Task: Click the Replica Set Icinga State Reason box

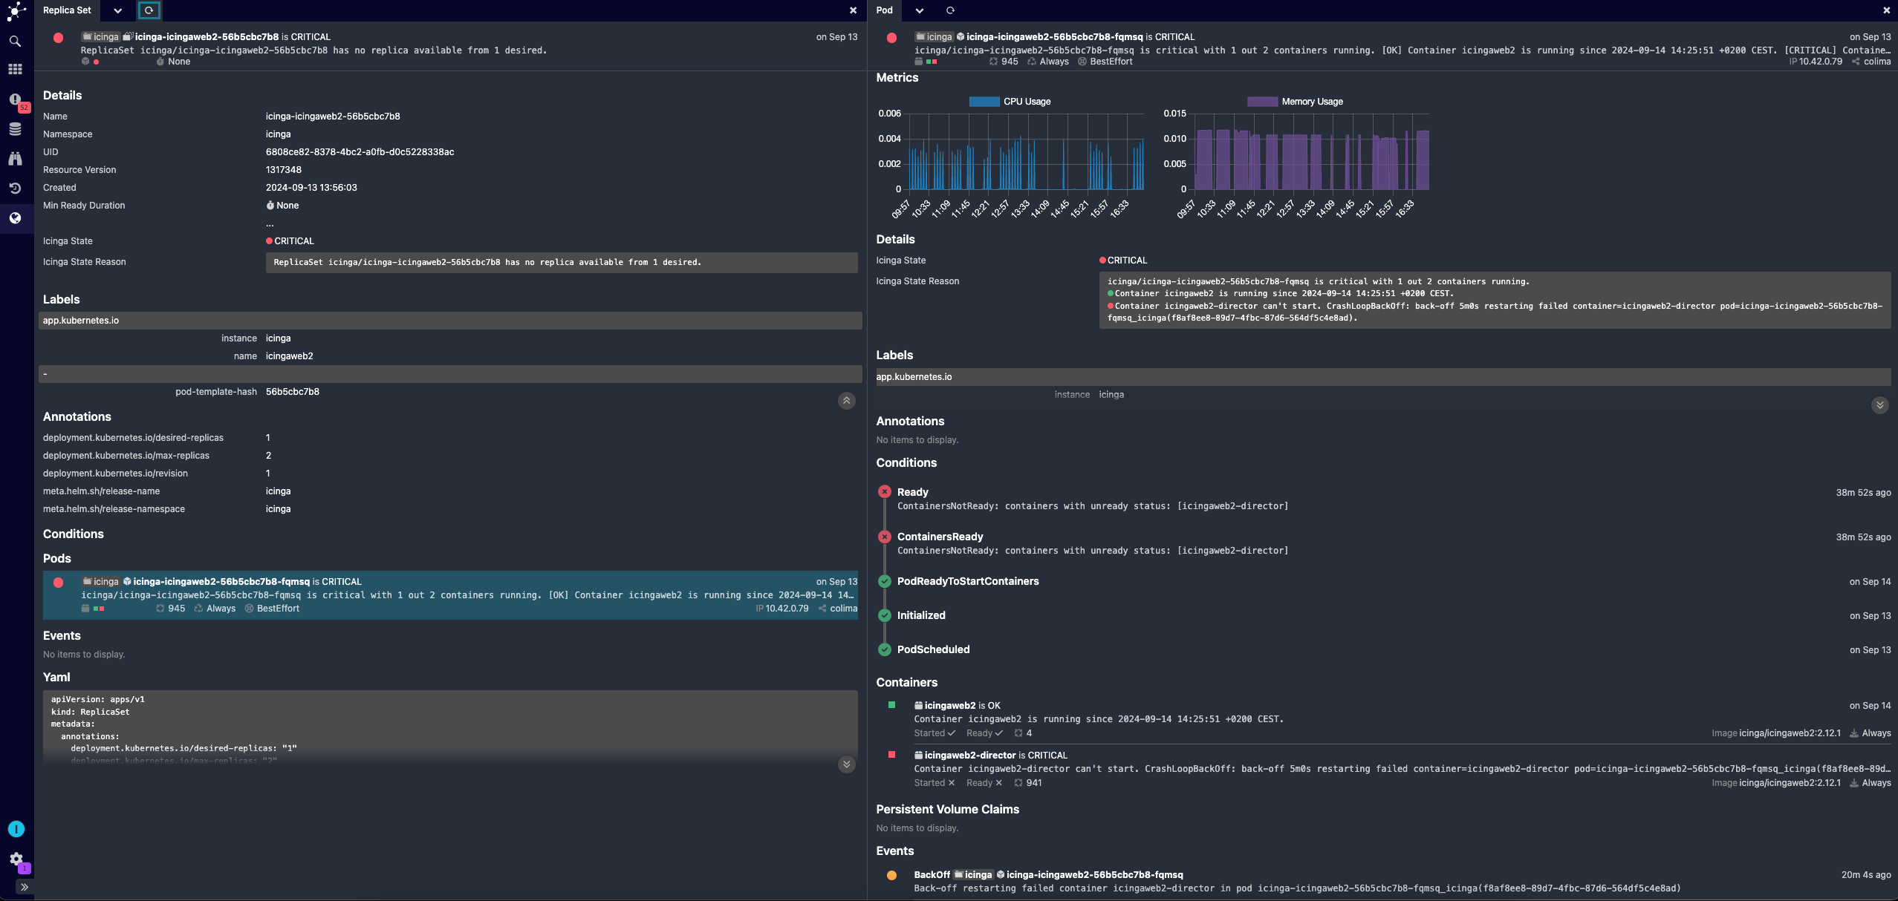Action: (x=562, y=262)
